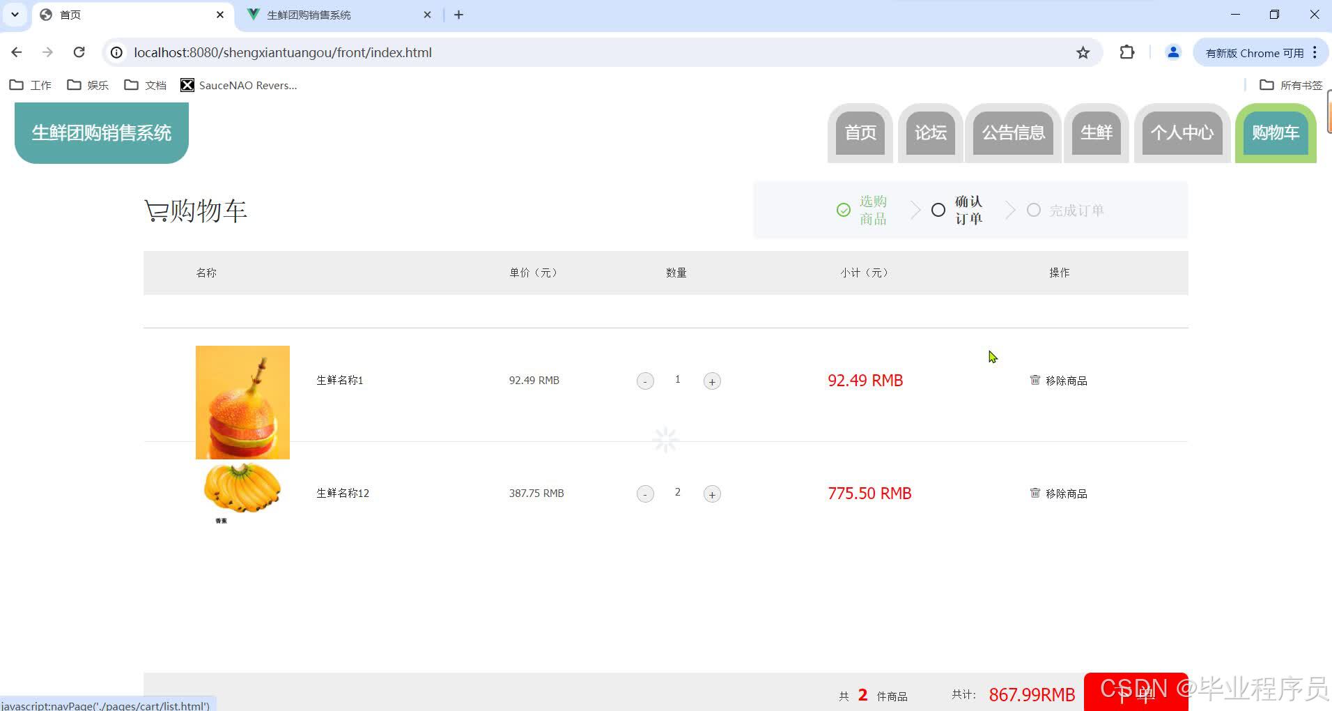Click the 选购商品 step check icon
The width and height of the screenshot is (1332, 711).
point(844,210)
